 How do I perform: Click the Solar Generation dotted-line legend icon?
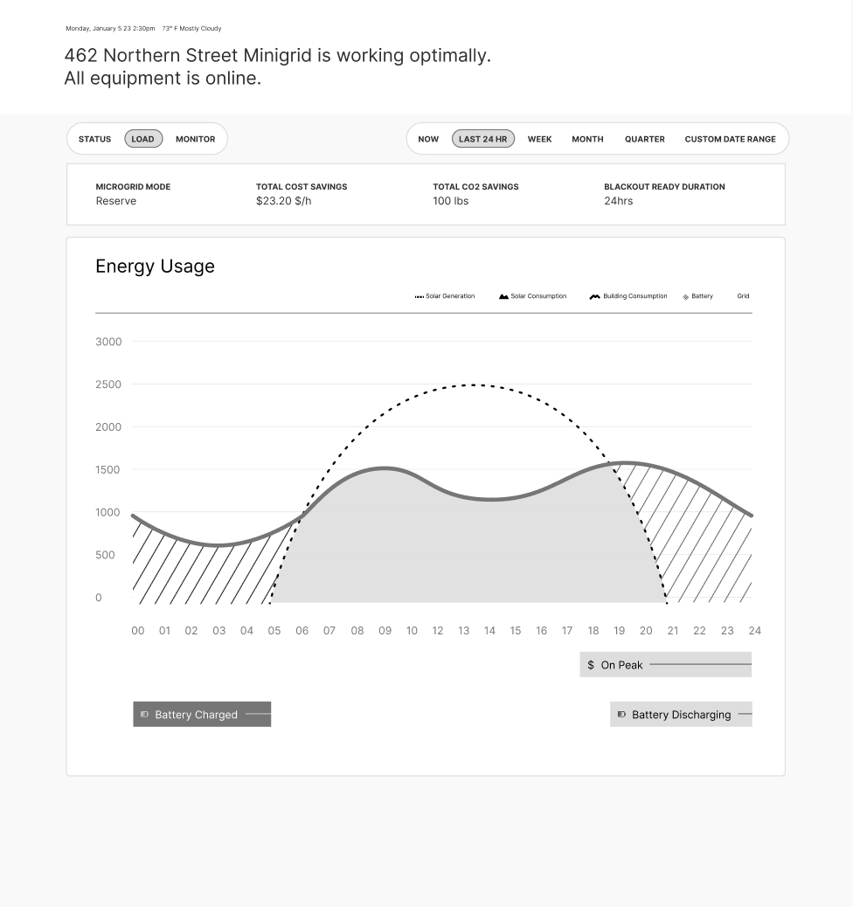point(420,297)
